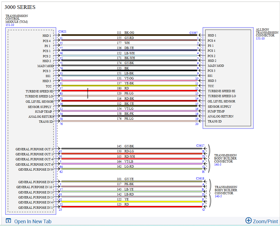Click wire label 177 WH
The image size is (280, 226).
(x=123, y=43)
